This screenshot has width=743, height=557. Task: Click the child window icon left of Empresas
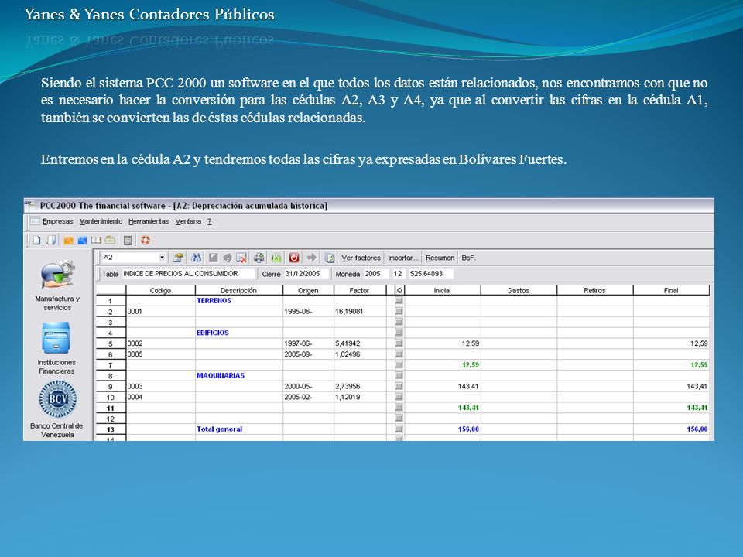coord(35,221)
